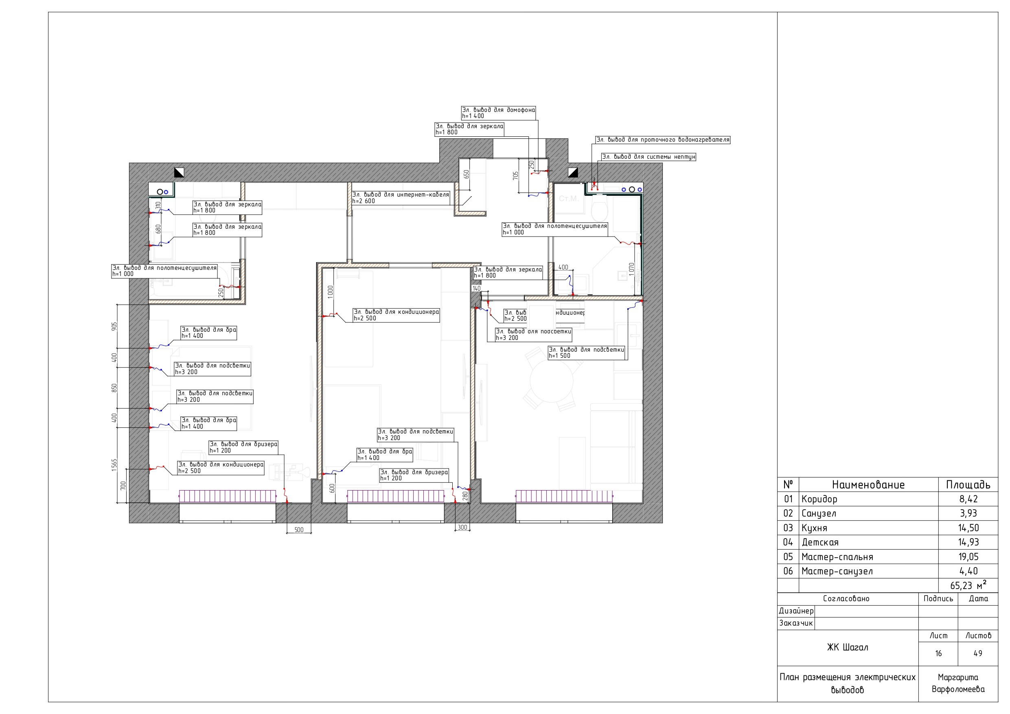This screenshot has height=714, width=1010.
Task: Click the '1 070' dimension value
Action: pos(631,269)
